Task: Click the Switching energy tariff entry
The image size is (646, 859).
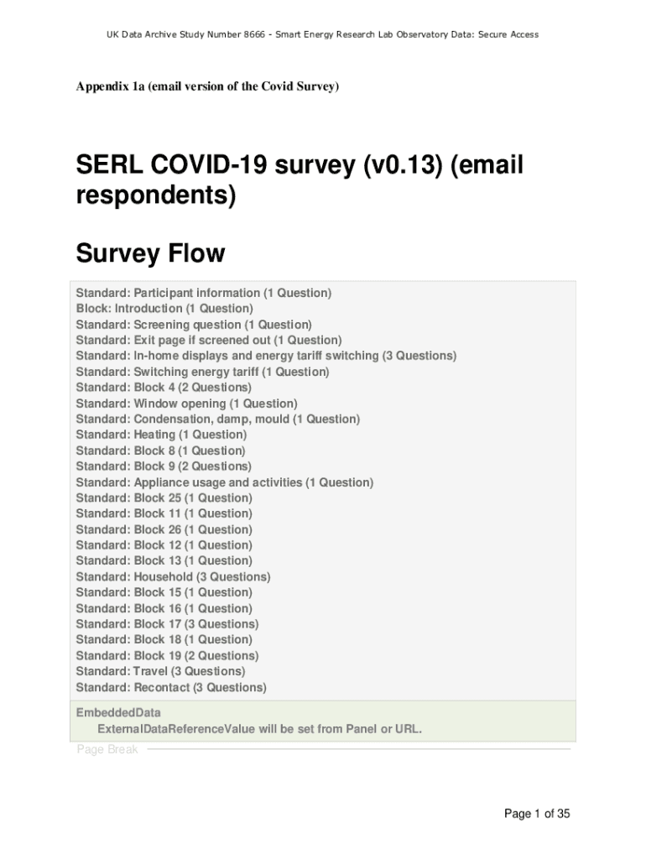Action: pyautogui.click(x=202, y=372)
